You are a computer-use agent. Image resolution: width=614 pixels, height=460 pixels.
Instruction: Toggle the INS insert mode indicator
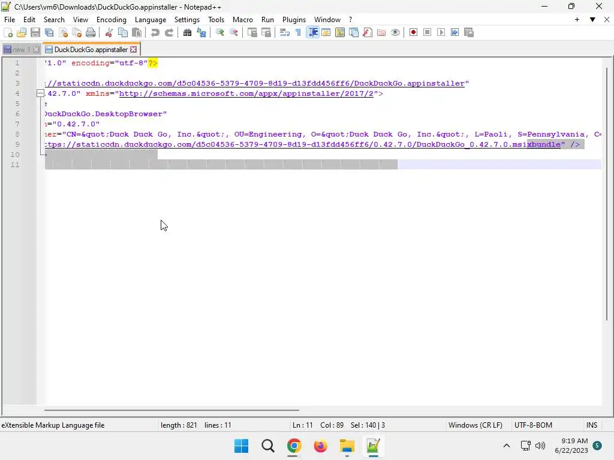592,425
